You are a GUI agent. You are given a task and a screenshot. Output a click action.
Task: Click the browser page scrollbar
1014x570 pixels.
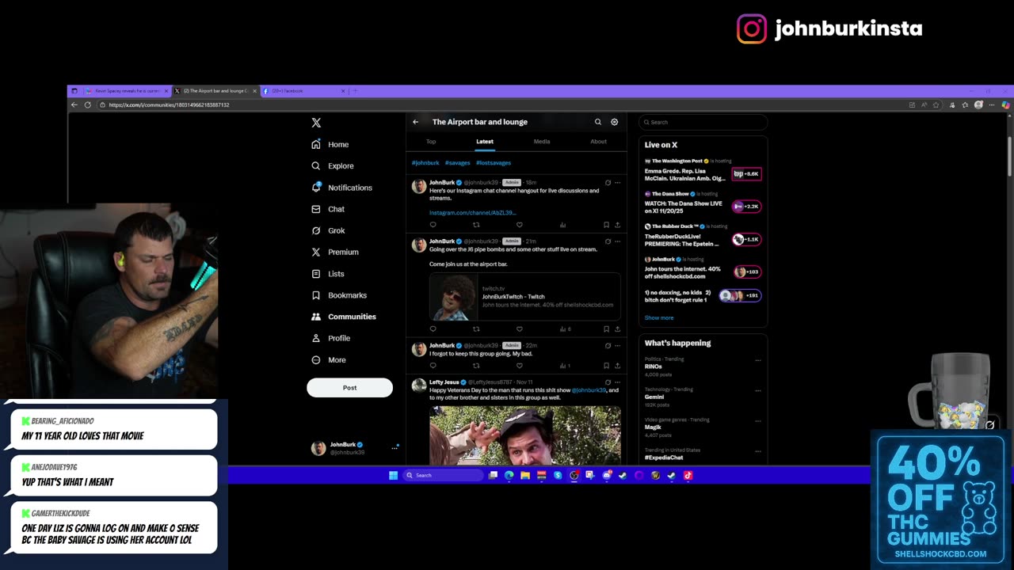tap(1010, 156)
